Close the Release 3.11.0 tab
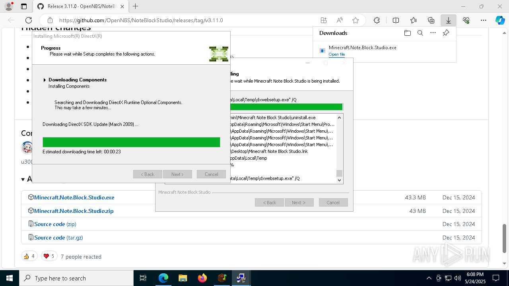The image size is (509, 286). (122, 6)
